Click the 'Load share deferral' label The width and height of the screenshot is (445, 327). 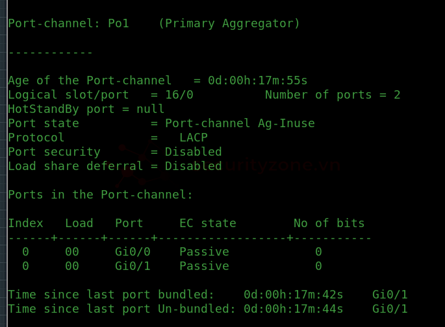tap(75, 166)
